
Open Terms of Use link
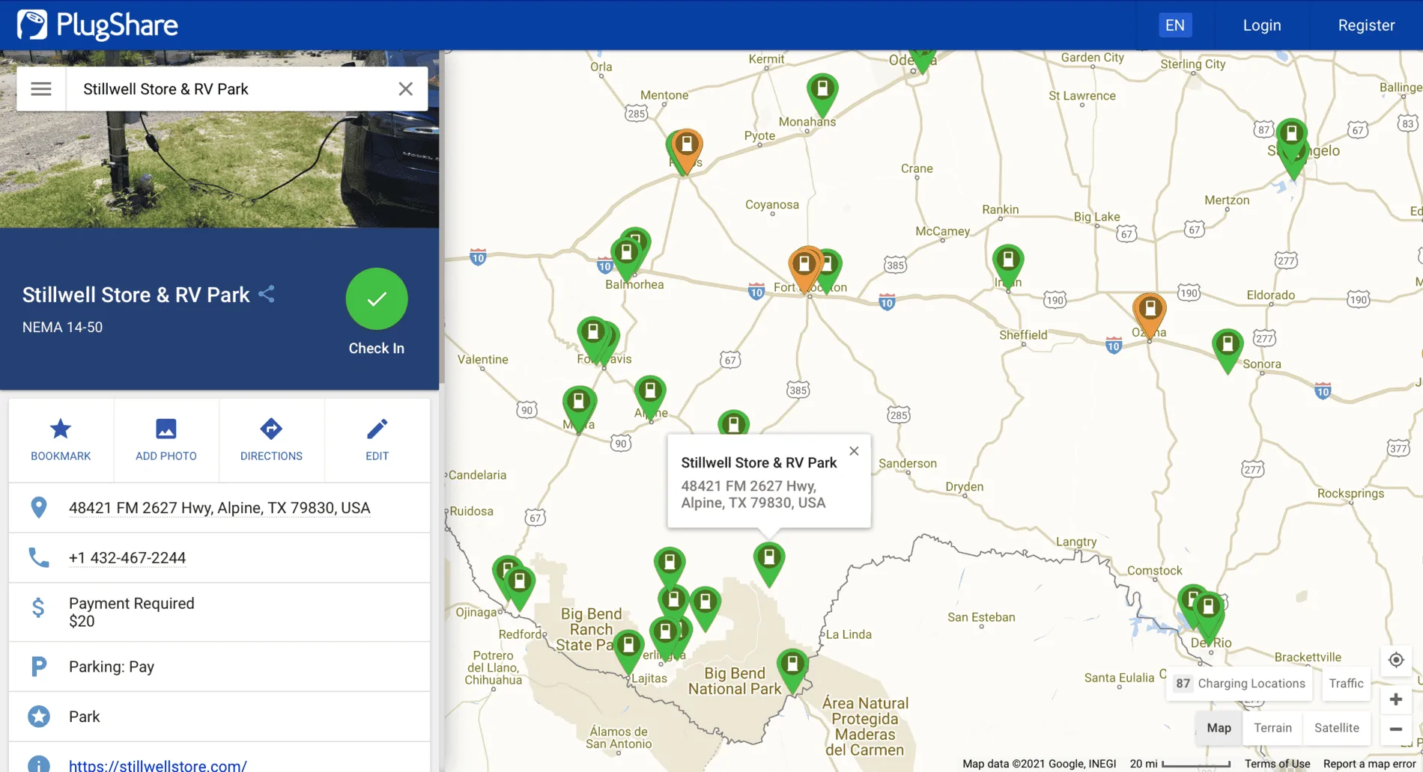tap(1277, 764)
